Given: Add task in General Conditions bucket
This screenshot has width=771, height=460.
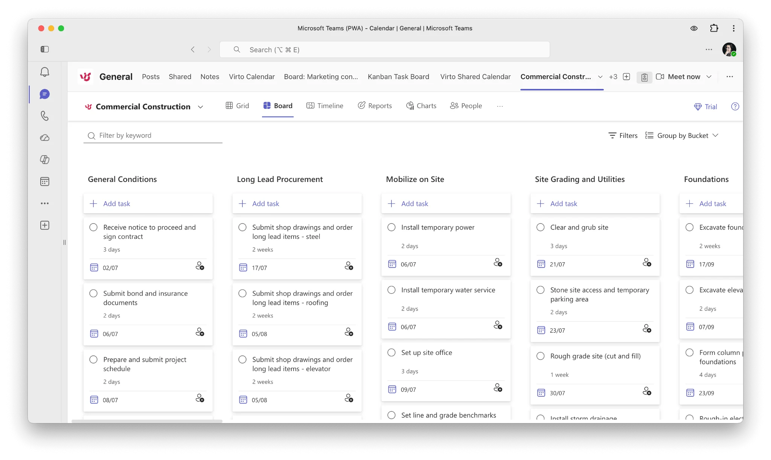Looking at the screenshot, I should click(x=148, y=203).
